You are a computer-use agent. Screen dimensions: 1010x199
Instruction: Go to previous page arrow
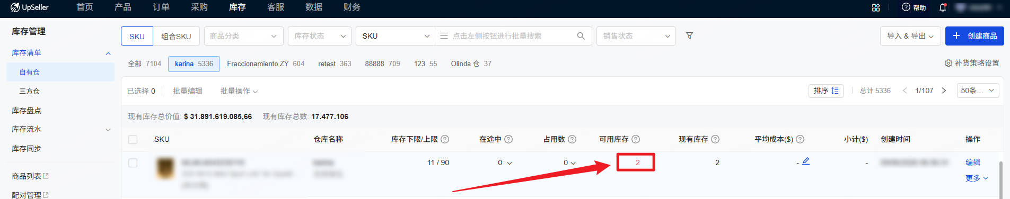coord(905,91)
